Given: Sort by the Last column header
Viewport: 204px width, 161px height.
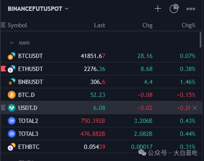Looking at the screenshot, I should (x=100, y=25).
